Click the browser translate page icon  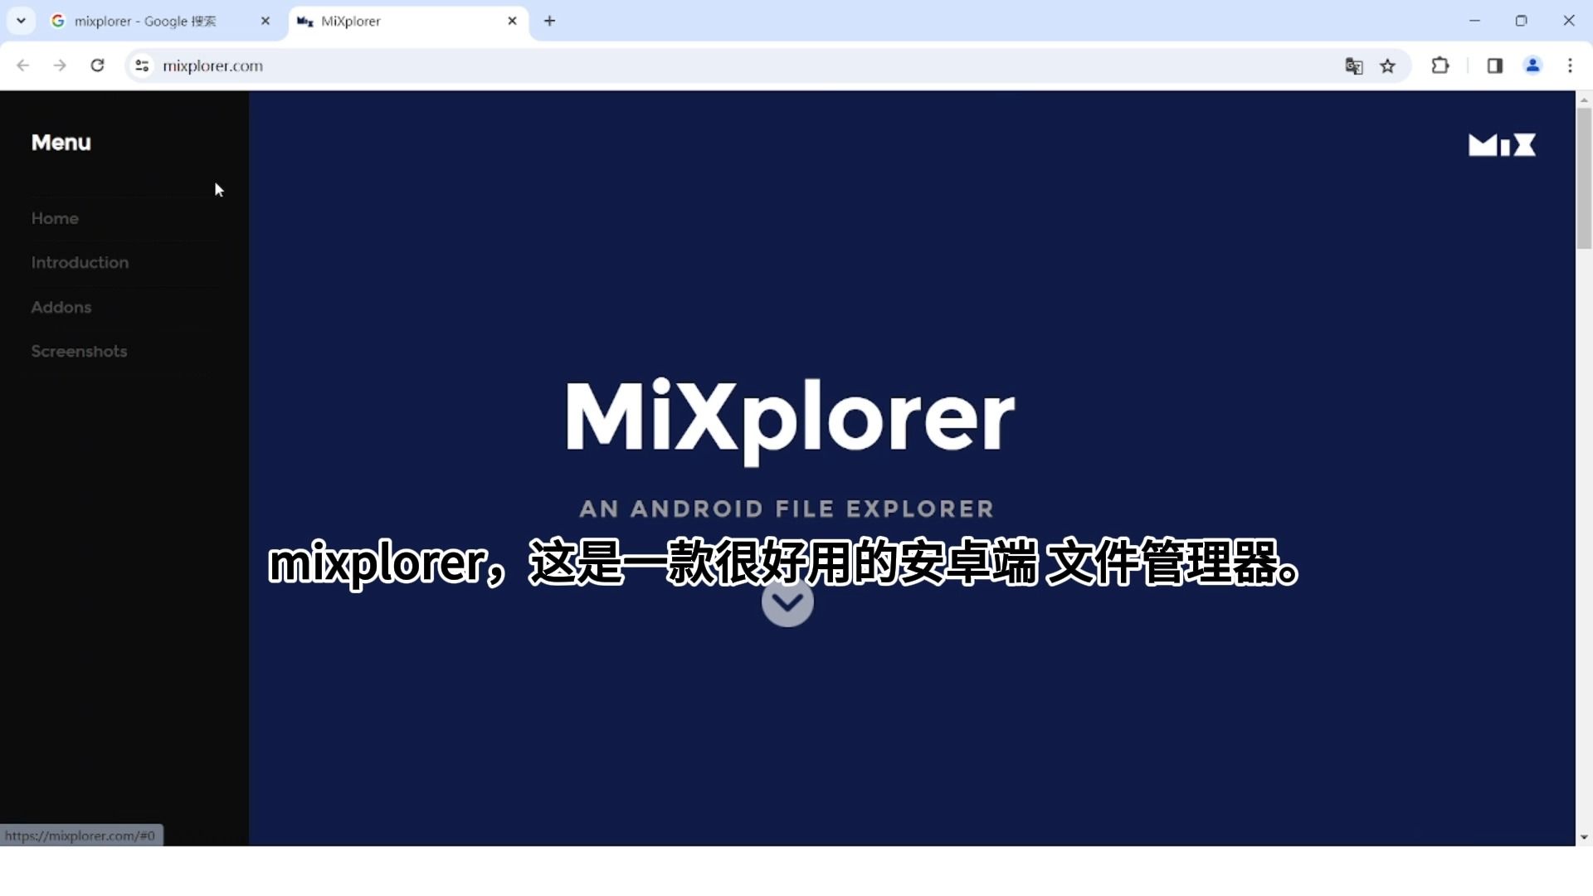(x=1353, y=66)
